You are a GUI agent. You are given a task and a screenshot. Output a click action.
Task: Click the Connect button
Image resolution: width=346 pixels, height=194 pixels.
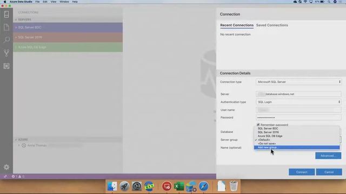coord(302,172)
